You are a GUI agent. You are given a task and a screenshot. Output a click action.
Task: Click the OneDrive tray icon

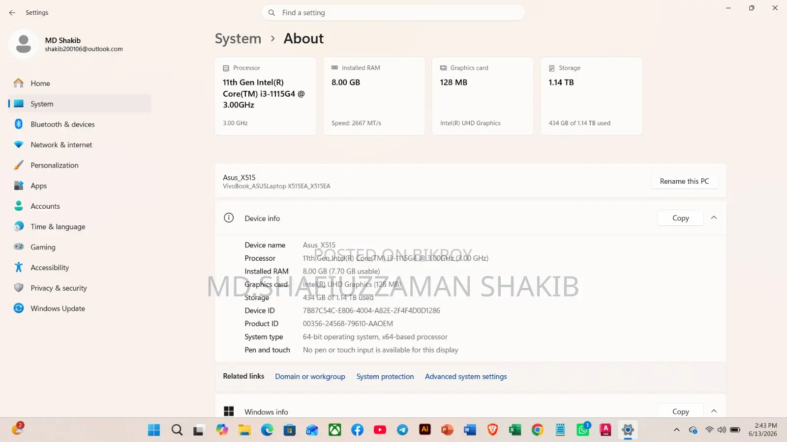[x=693, y=430]
